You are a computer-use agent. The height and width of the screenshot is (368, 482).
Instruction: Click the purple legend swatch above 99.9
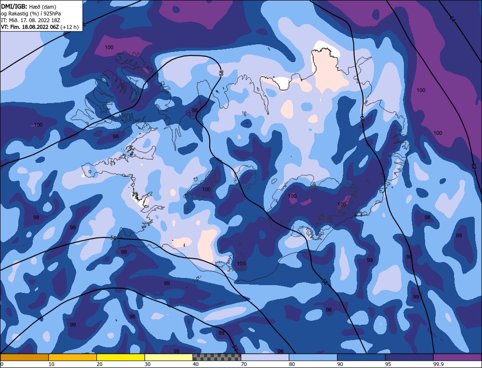click(x=458, y=357)
